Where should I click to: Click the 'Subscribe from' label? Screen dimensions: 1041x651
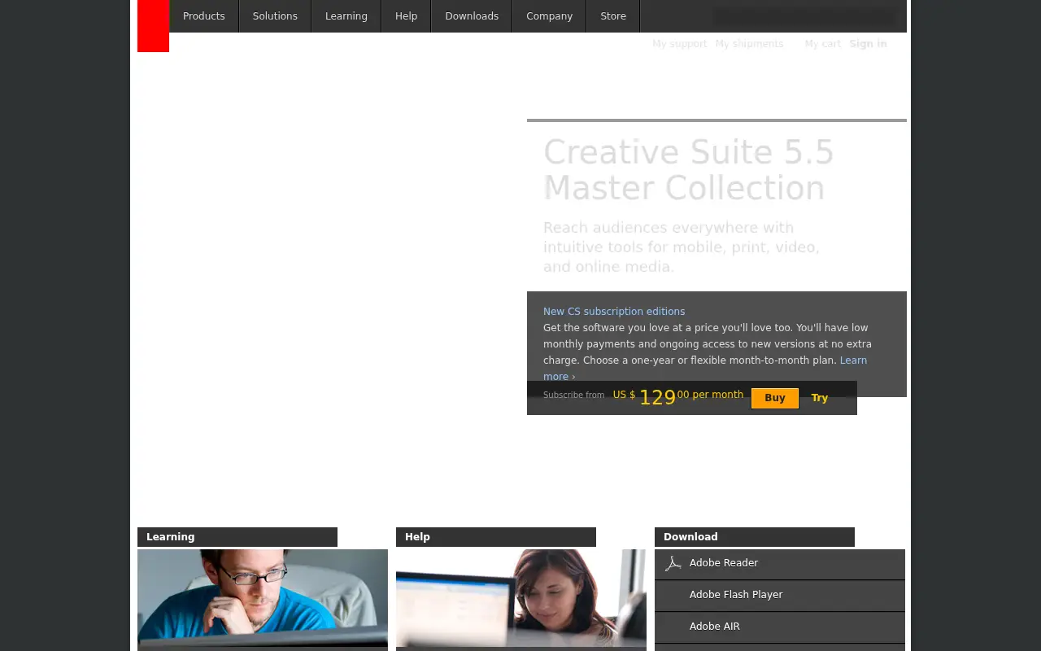(x=573, y=395)
